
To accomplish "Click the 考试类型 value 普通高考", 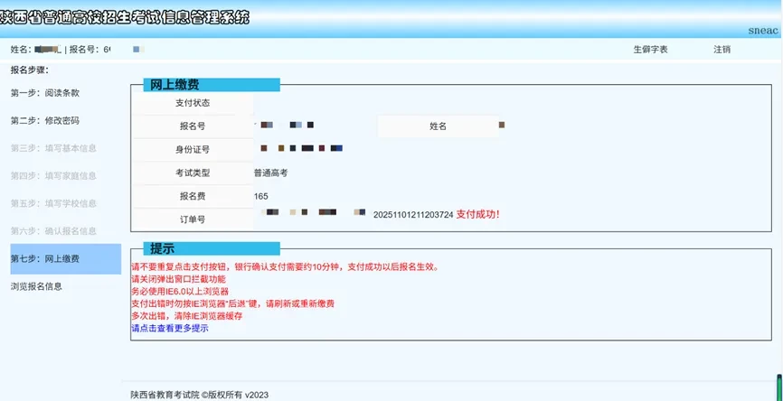I will coord(270,173).
